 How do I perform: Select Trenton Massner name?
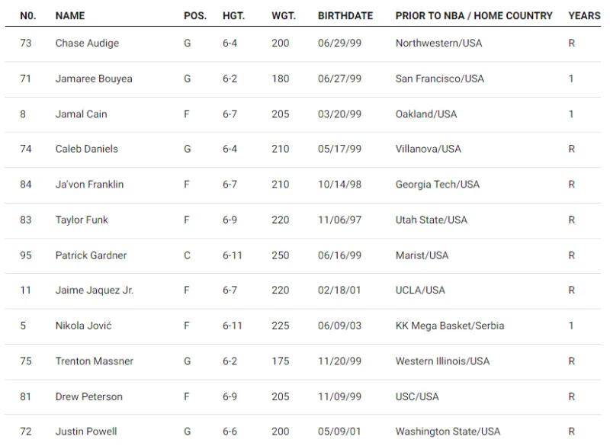[x=95, y=361]
